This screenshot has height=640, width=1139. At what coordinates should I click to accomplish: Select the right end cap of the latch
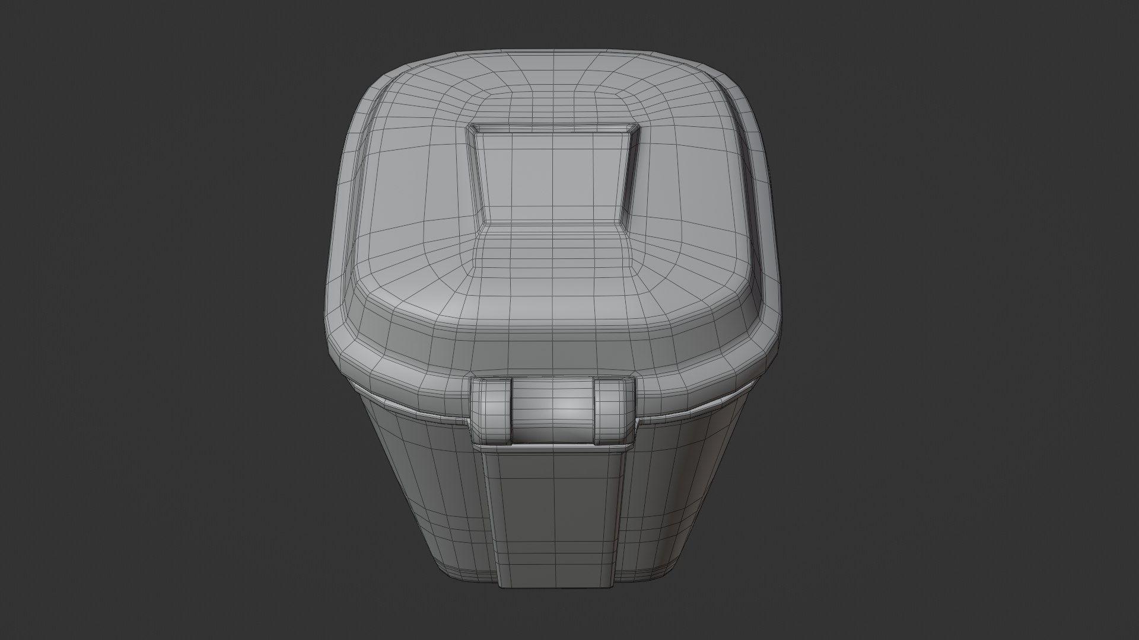(614, 411)
